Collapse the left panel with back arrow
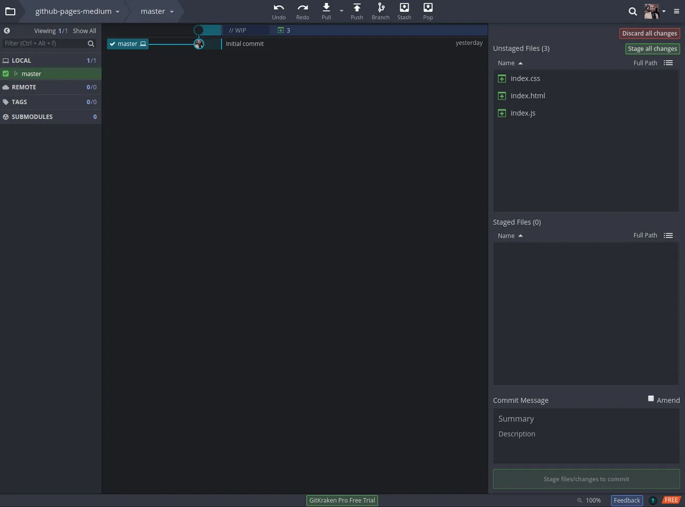Screen dimensions: 685x507 coord(7,31)
